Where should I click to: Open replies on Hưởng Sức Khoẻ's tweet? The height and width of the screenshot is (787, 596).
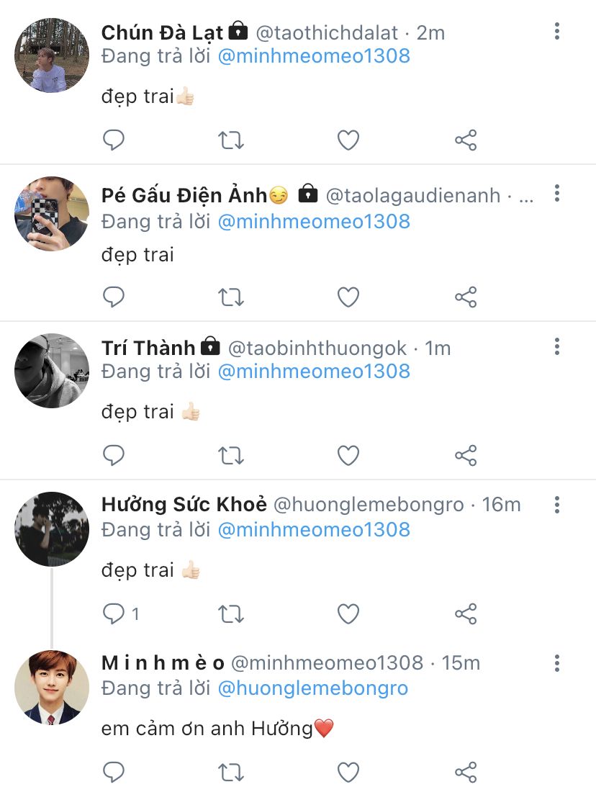tap(115, 613)
